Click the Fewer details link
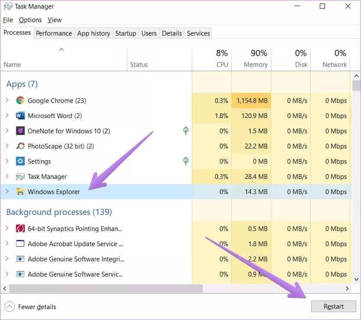 coord(37,307)
